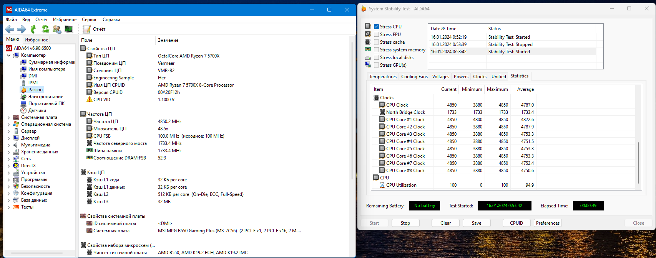This screenshot has height=258, width=656.
Task: Click the Clear button
Action: click(x=446, y=223)
